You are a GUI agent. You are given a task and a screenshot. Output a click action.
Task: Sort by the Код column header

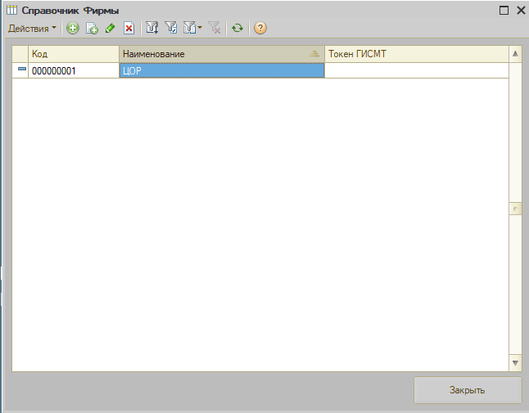pyautogui.click(x=74, y=54)
